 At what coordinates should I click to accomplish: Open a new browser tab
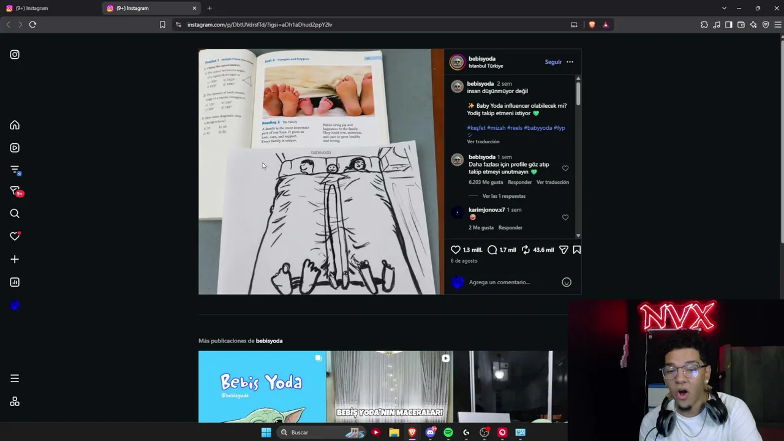209,8
